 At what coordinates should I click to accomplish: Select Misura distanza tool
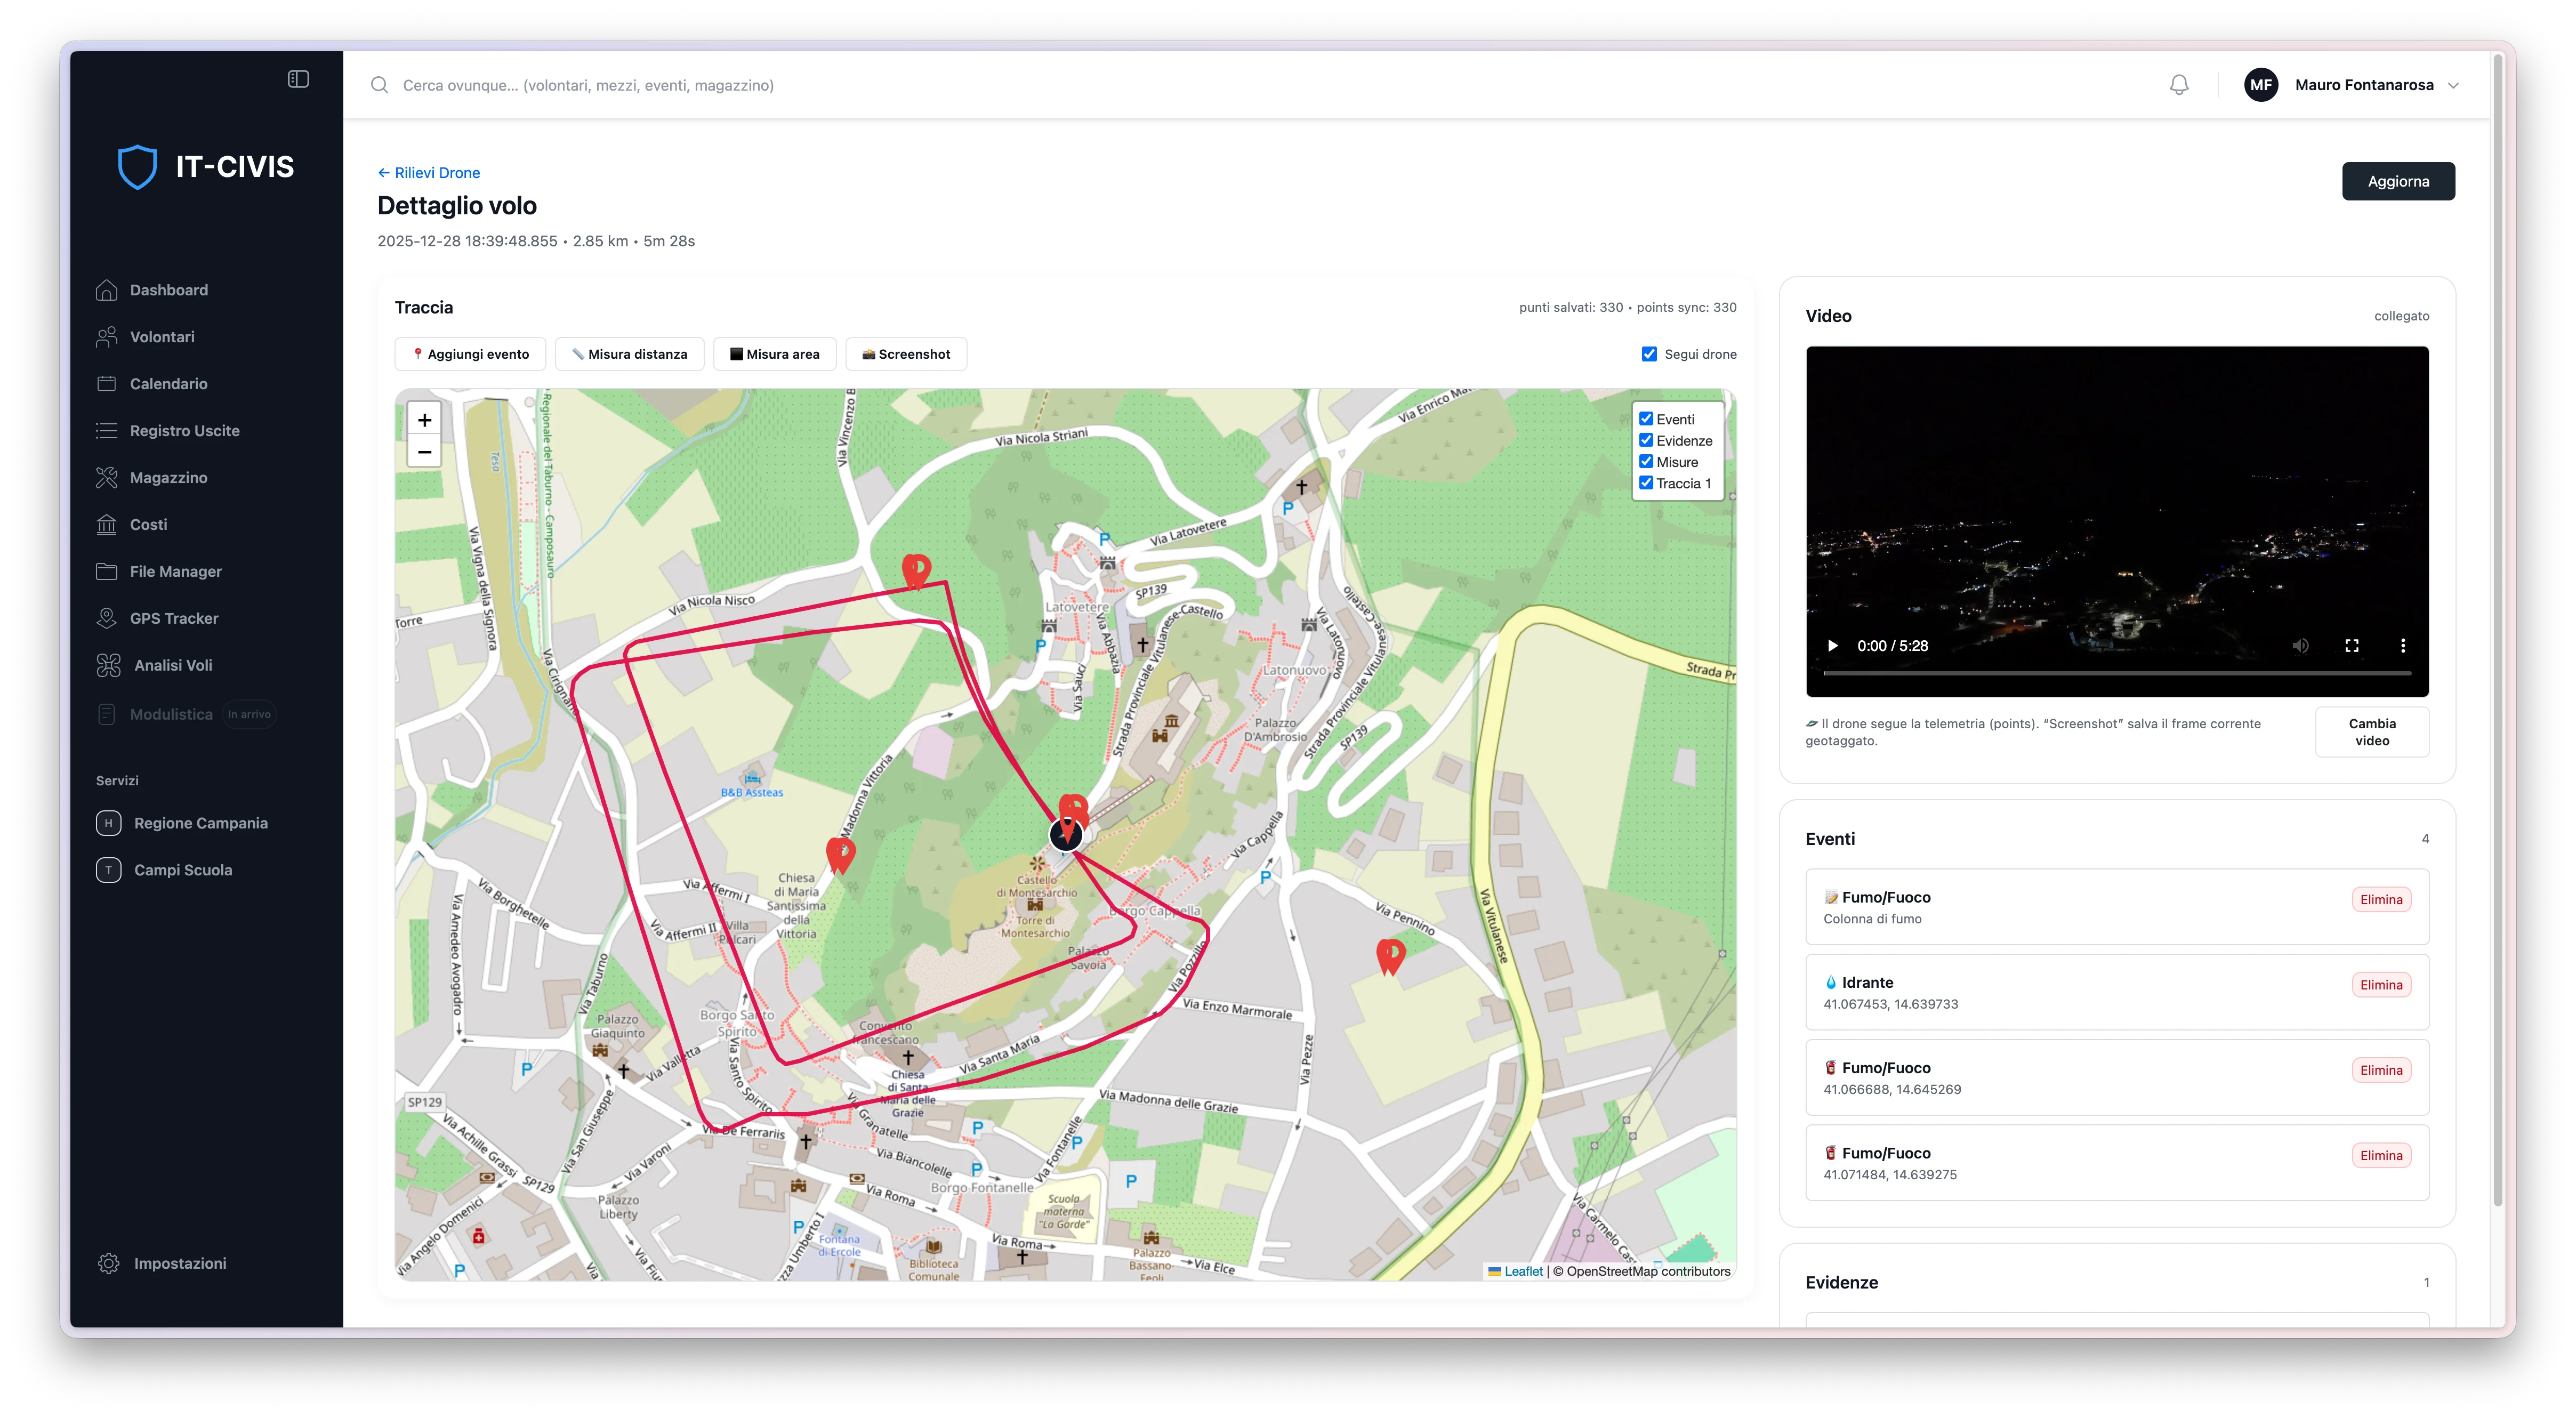(x=629, y=354)
